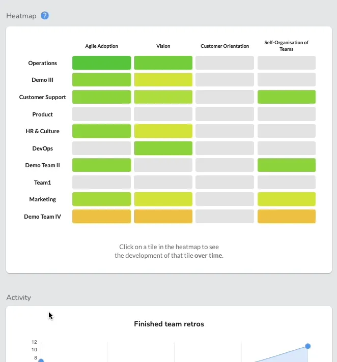Select DevOps Vision green tile
Viewport: 337px width, 362px height.
click(163, 148)
